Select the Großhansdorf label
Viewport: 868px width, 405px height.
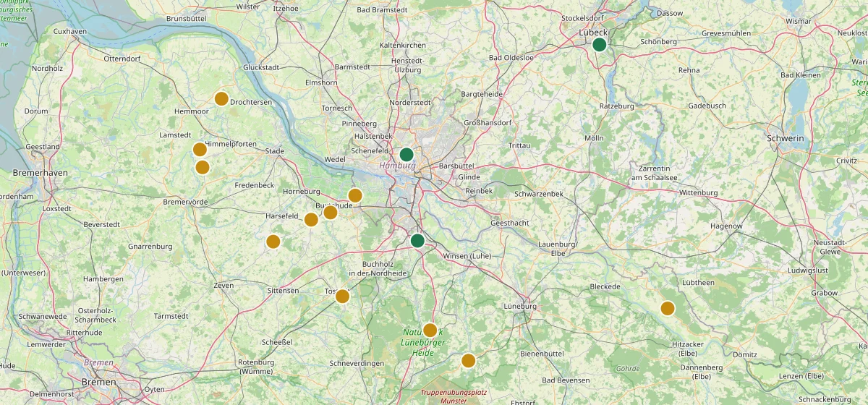click(487, 123)
